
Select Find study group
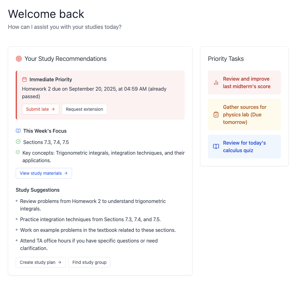point(89,262)
